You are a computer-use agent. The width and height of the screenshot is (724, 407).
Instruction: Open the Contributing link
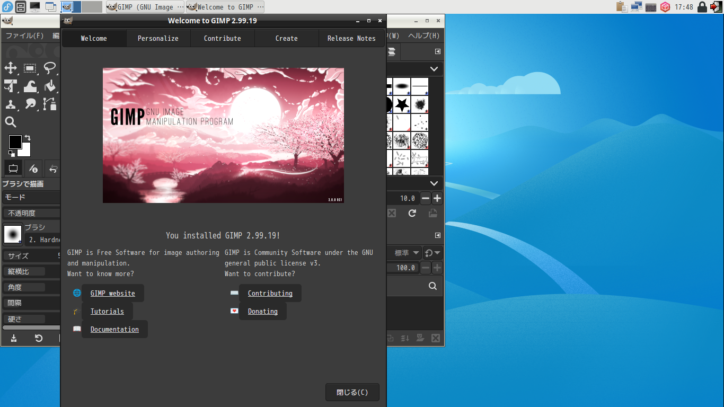(x=270, y=293)
